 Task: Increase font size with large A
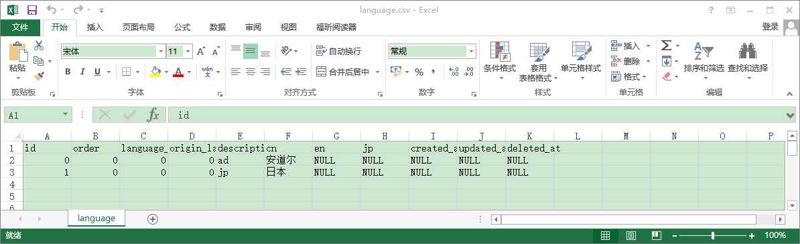[201, 51]
